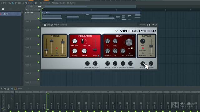Open the FL Keys breadcrumb menu
Viewport: 200px width, 112px height.
click(71, 3)
